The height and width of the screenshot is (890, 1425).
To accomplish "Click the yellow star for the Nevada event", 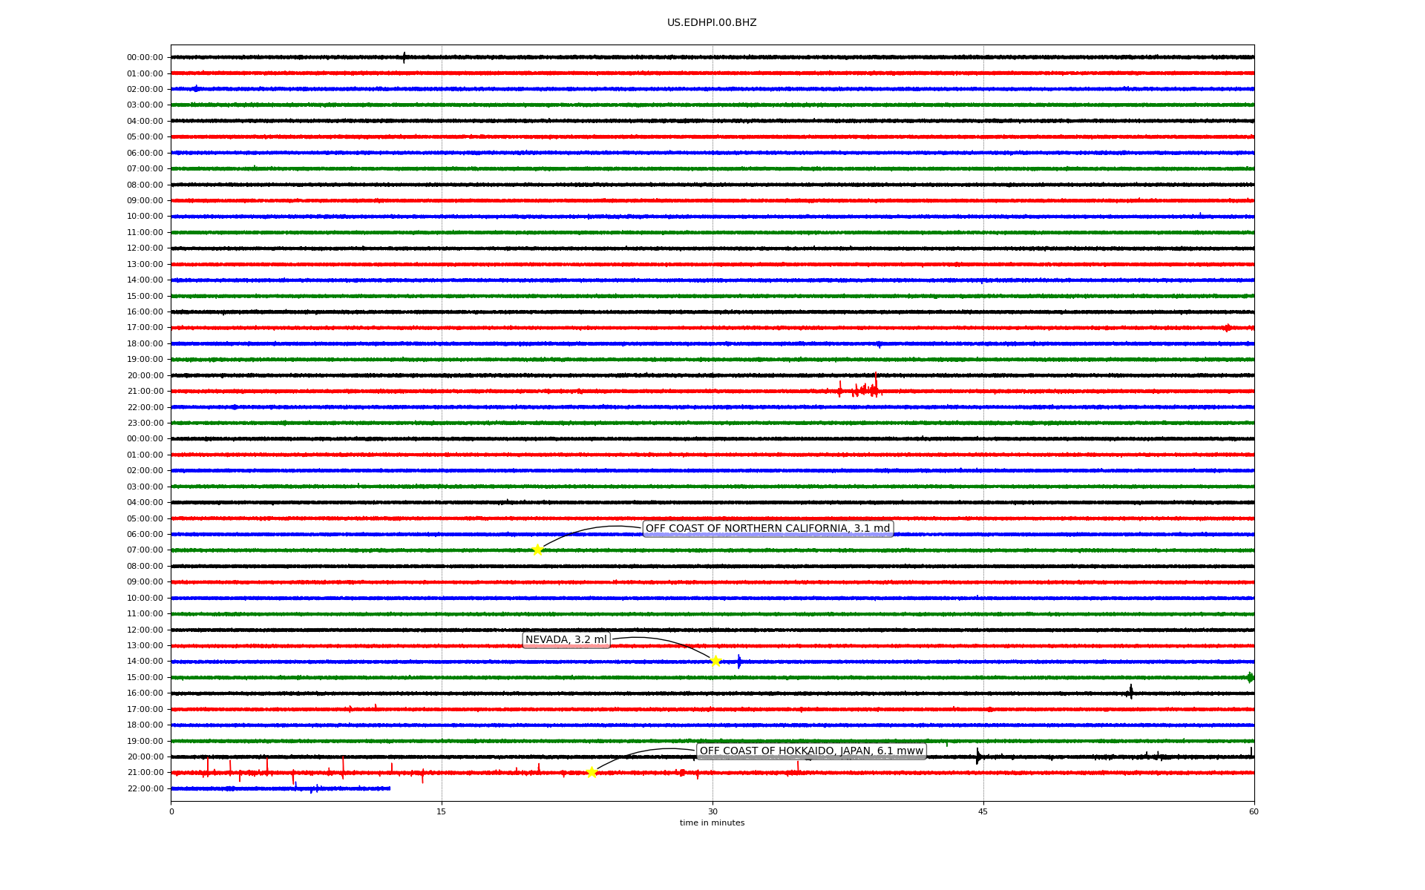I will [715, 662].
